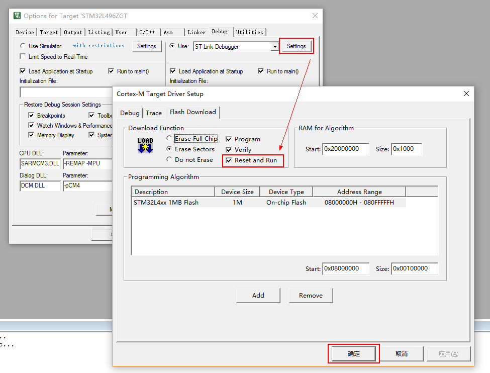Select the Do not Erase option
The image size is (490, 373).
pyautogui.click(x=169, y=159)
